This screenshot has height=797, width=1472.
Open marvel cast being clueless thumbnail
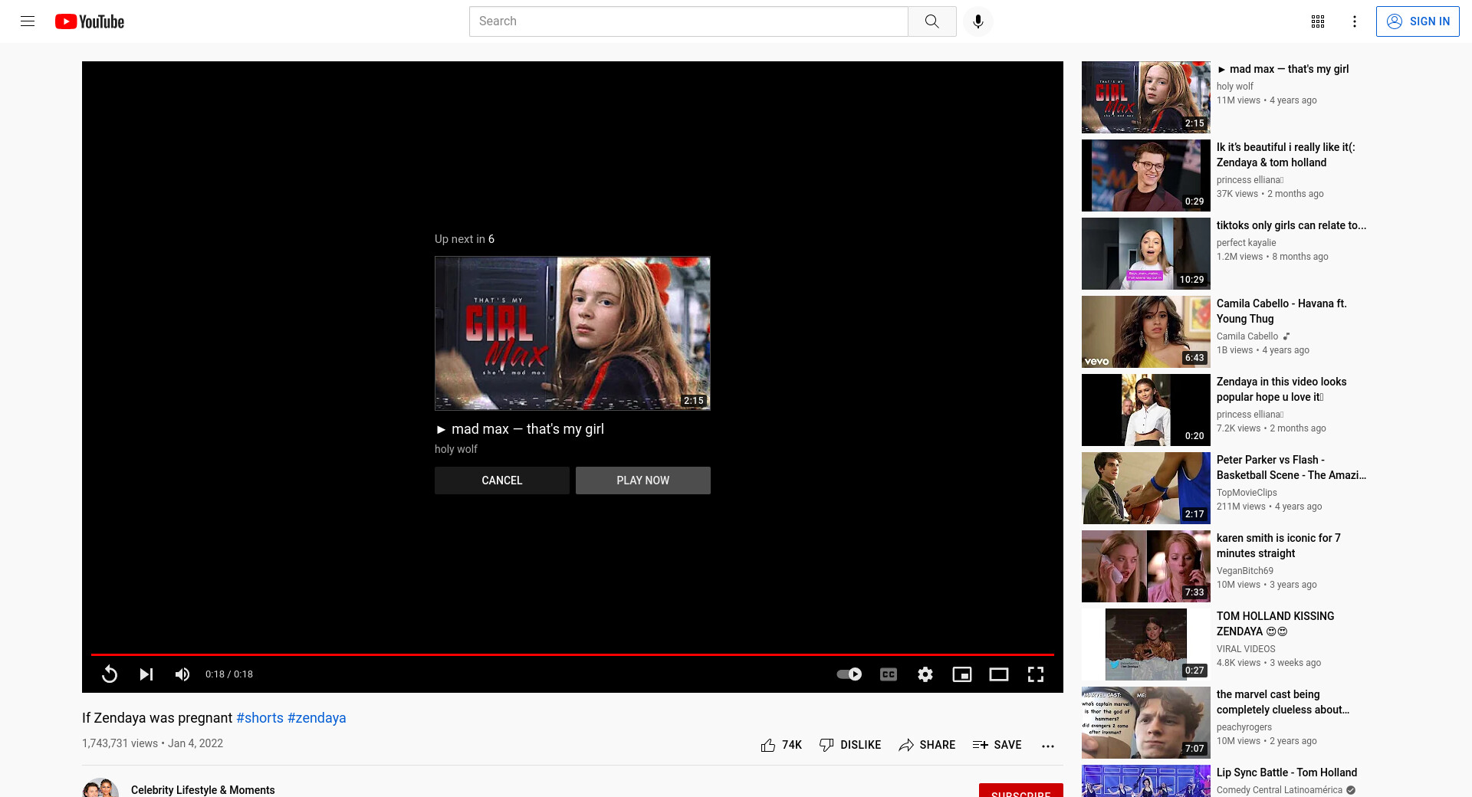point(1145,723)
